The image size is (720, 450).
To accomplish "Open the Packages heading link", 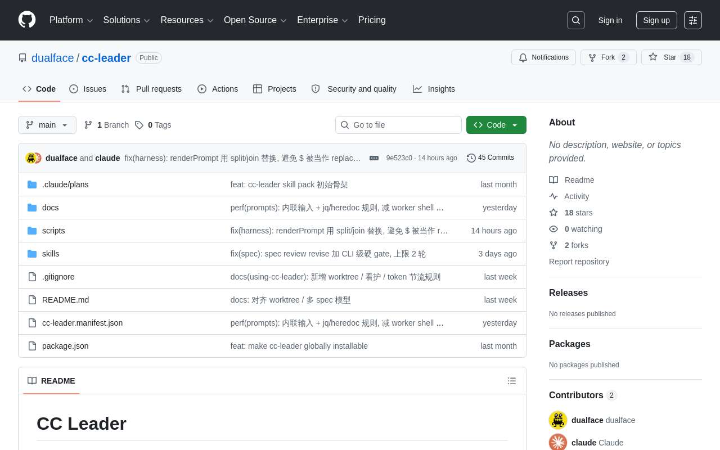I will point(570,344).
